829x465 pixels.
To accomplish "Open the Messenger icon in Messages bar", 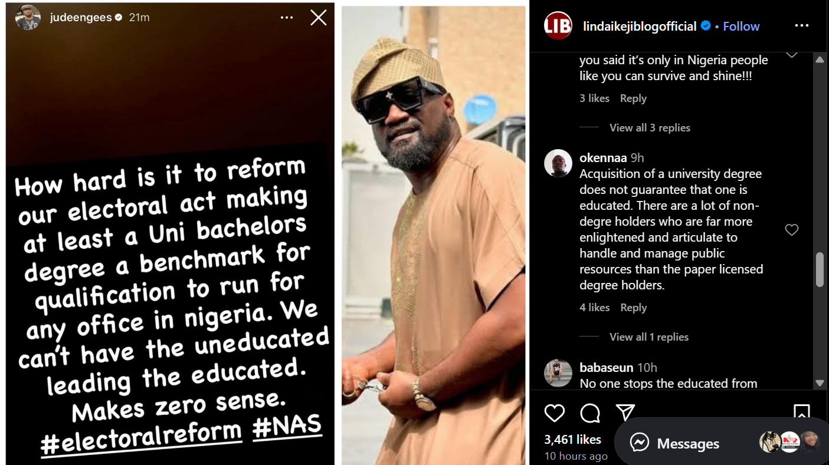I will click(640, 443).
